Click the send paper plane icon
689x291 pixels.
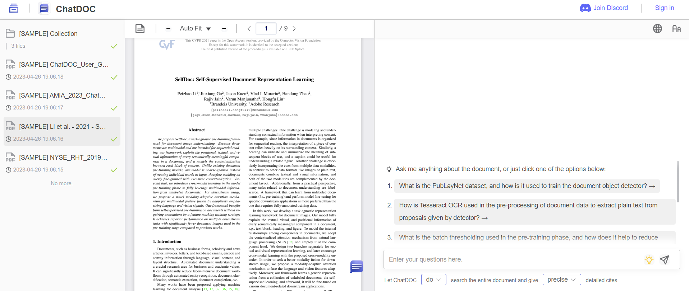point(665,260)
